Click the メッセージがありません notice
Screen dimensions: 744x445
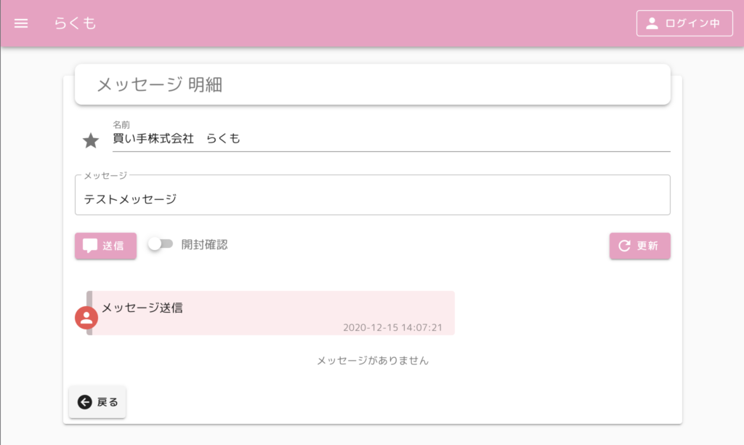373,361
